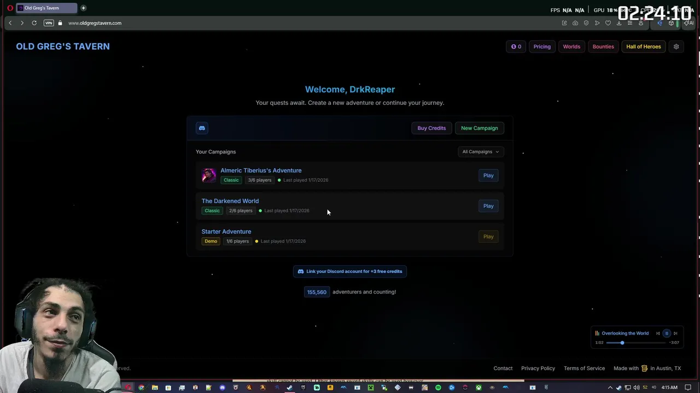700x393 pixels.
Task: Open the Contact footer link
Action: pos(503,368)
